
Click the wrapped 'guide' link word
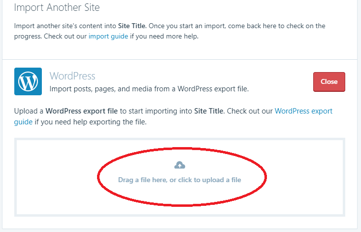(x=23, y=122)
